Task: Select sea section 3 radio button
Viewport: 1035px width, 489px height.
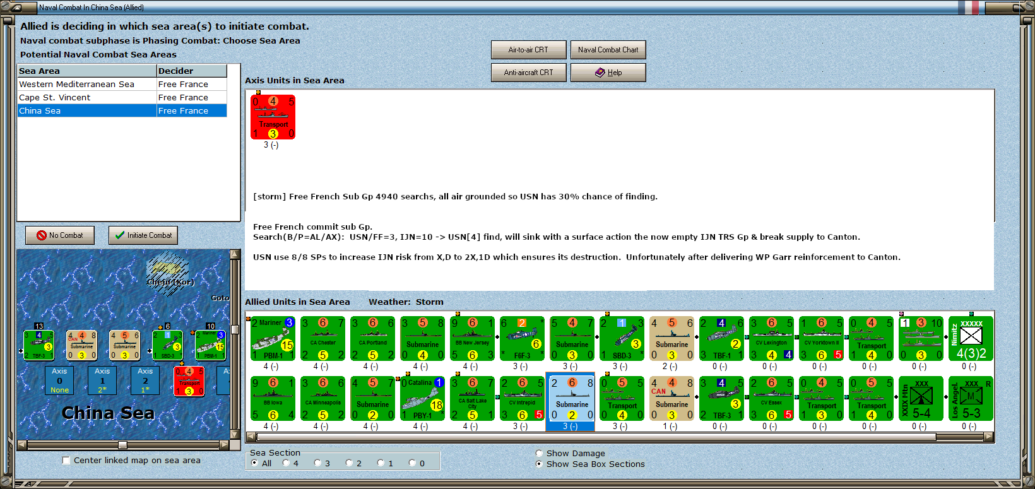Action: pos(318,463)
